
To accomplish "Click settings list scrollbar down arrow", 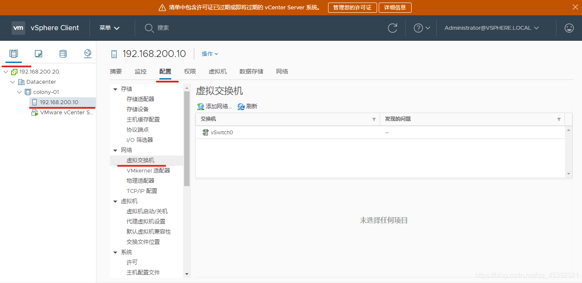I will coord(187,274).
